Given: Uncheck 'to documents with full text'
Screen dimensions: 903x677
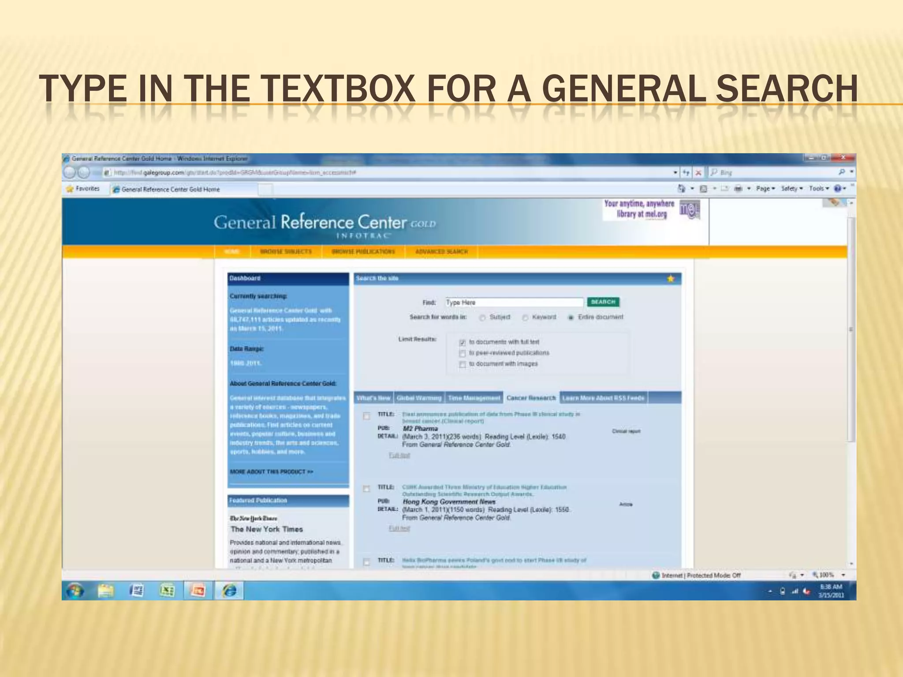Looking at the screenshot, I should point(463,342).
